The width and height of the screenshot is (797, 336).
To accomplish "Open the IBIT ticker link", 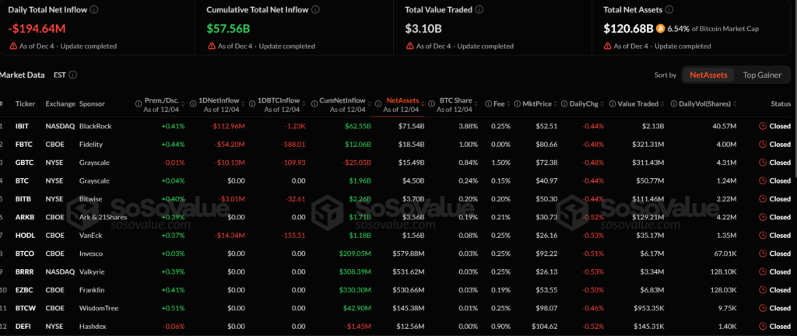I will pyautogui.click(x=23, y=126).
